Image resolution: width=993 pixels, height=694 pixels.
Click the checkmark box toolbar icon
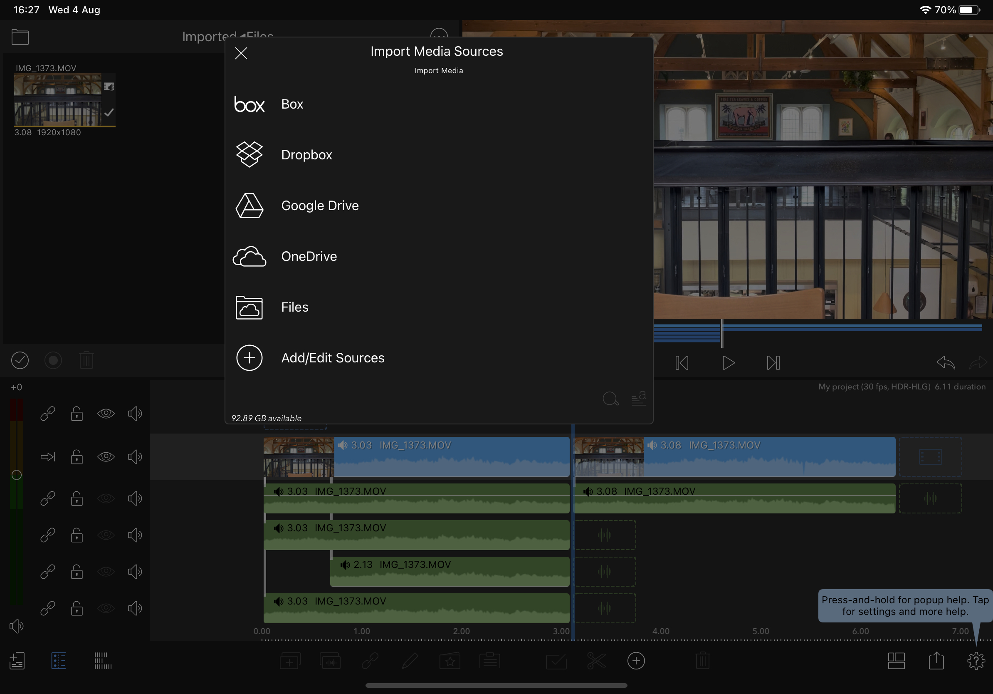tap(556, 661)
